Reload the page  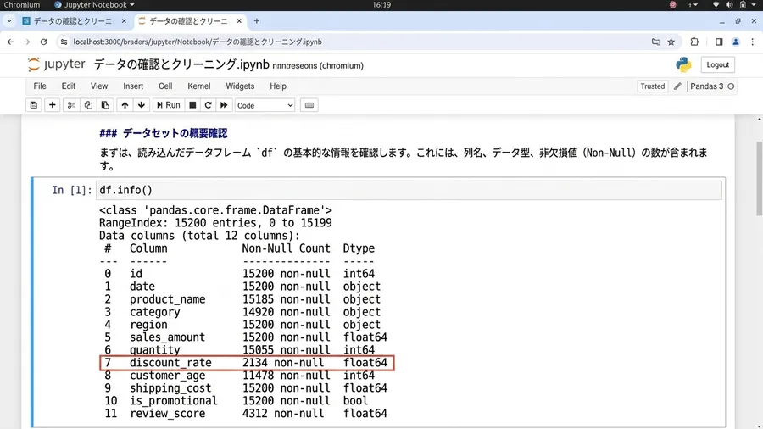(x=43, y=42)
